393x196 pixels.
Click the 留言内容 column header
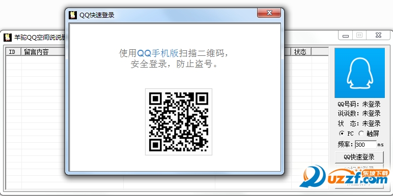[43, 52]
